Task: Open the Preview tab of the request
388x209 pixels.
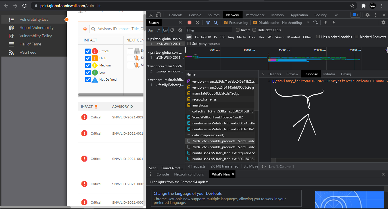Action: click(292, 74)
